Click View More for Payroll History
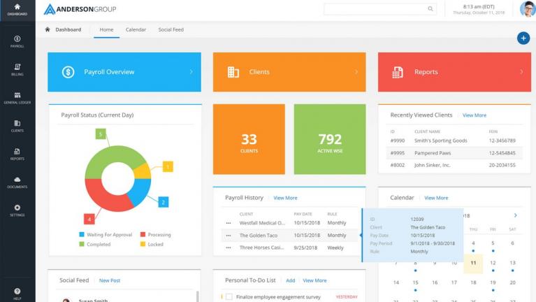Image resolution: width=536 pixels, height=302 pixels. (x=285, y=198)
